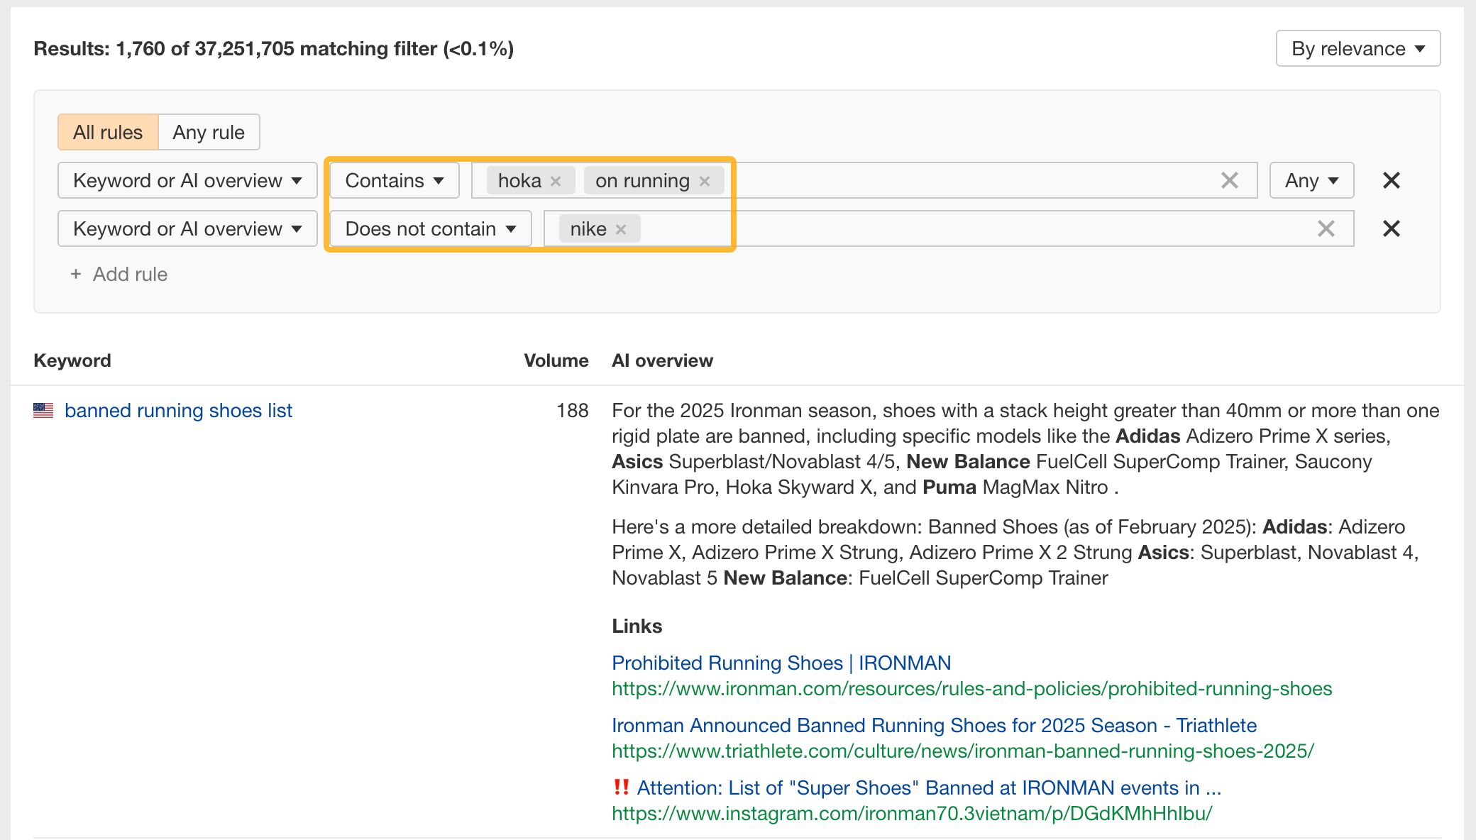Viewport: 1476px width, 840px height.
Task: Open first Keyword or AI overview dropdown
Action: [x=187, y=180]
